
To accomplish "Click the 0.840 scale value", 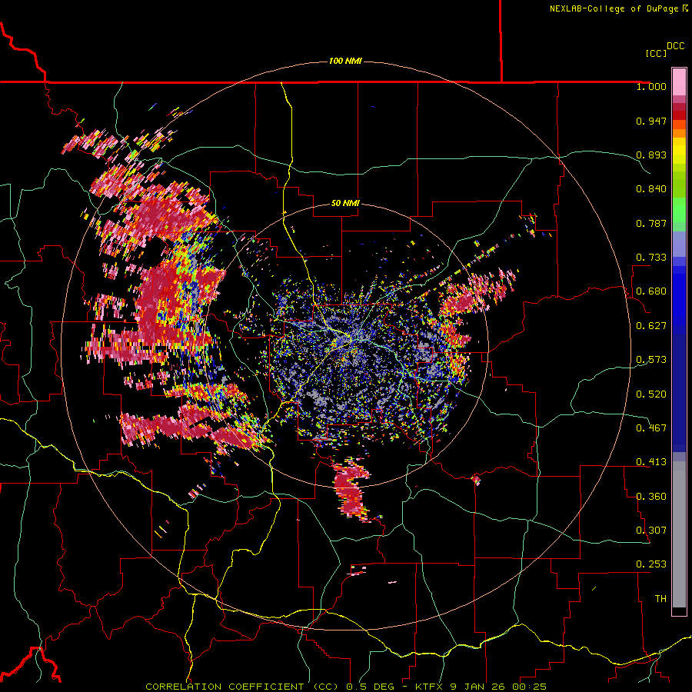I will [651, 189].
